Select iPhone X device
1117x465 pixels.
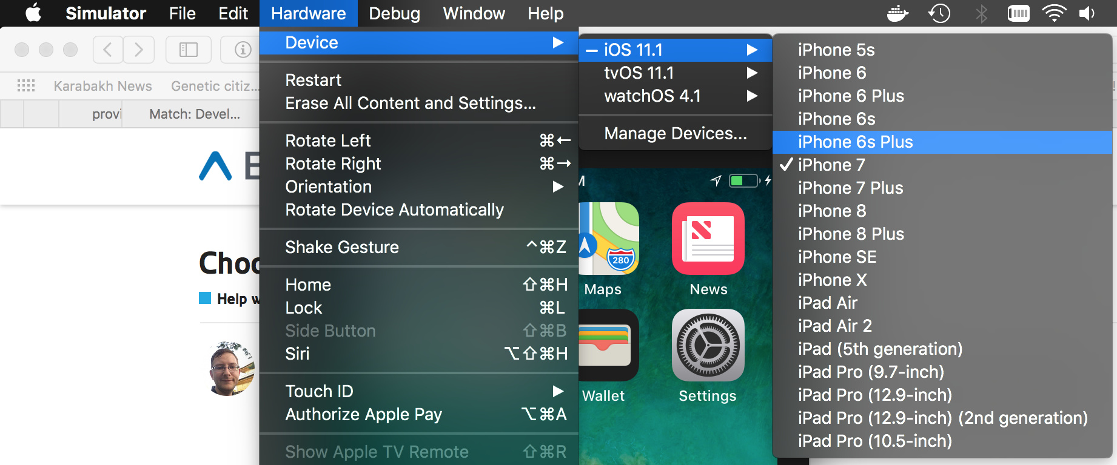coord(942,280)
